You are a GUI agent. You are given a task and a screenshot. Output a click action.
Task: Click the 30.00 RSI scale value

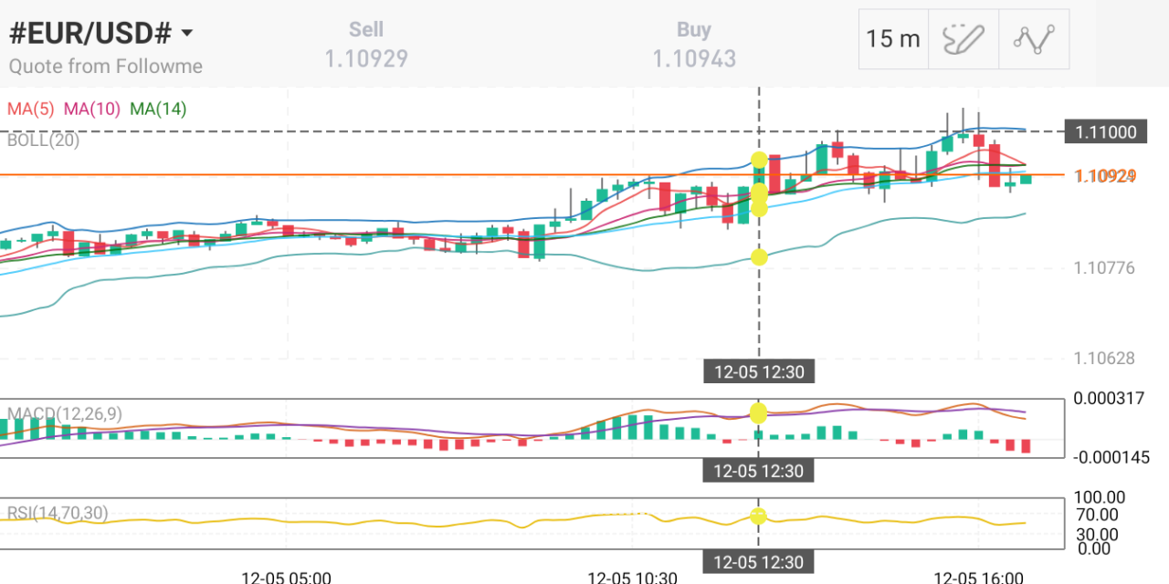coord(1096,534)
